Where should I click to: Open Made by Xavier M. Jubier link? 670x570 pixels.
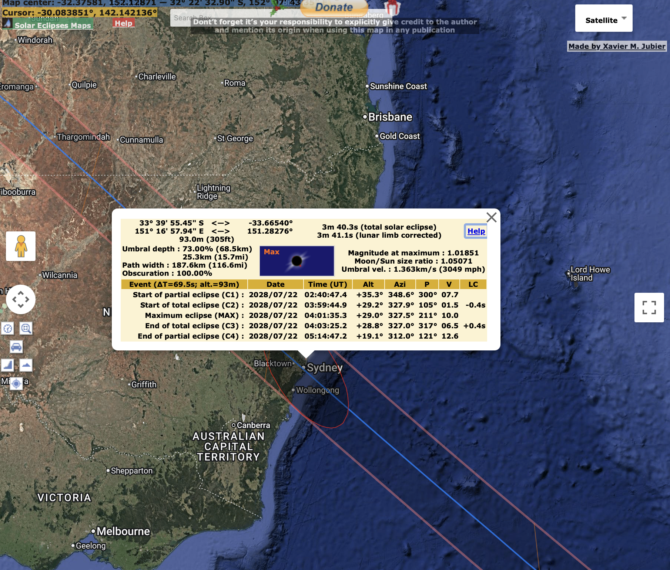pyautogui.click(x=617, y=46)
